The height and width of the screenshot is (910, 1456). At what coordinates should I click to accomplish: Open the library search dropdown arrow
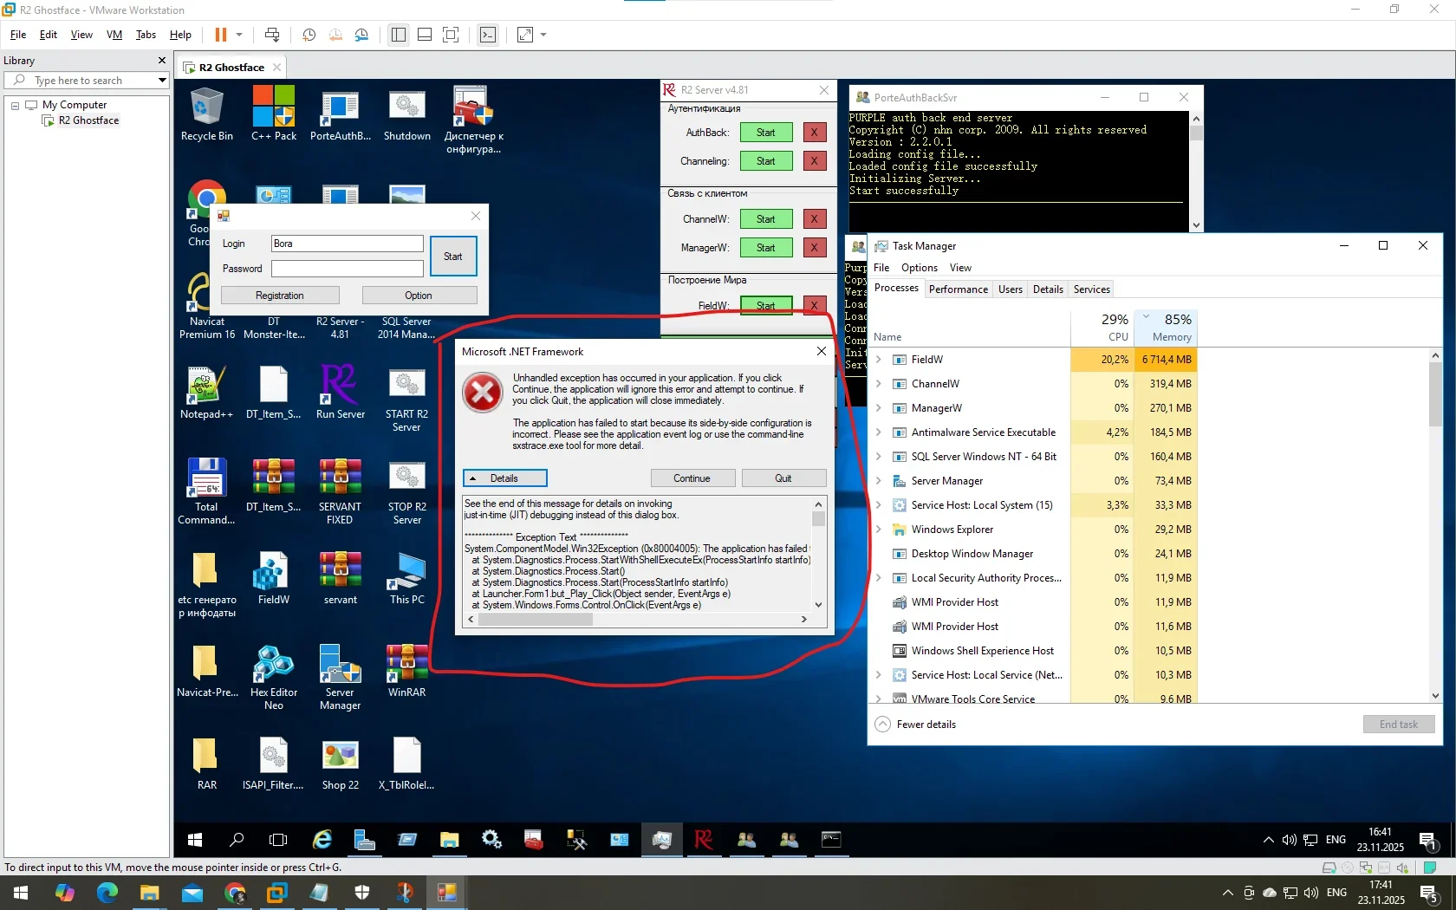[161, 81]
